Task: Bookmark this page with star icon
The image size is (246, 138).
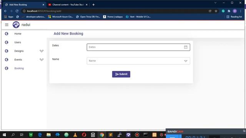Action: [x=216, y=11]
